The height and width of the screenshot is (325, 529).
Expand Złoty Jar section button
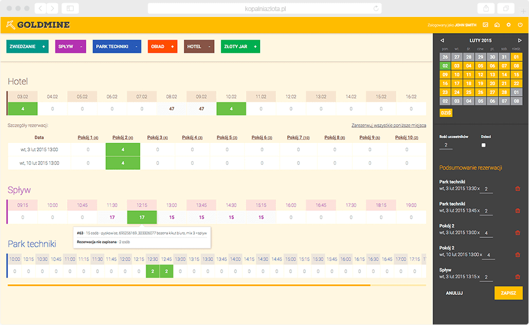click(241, 47)
